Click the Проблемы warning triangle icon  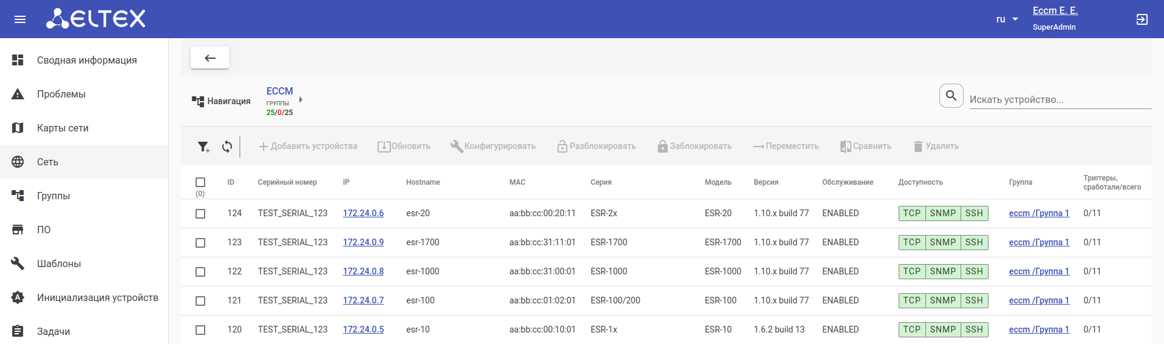pyautogui.click(x=18, y=94)
